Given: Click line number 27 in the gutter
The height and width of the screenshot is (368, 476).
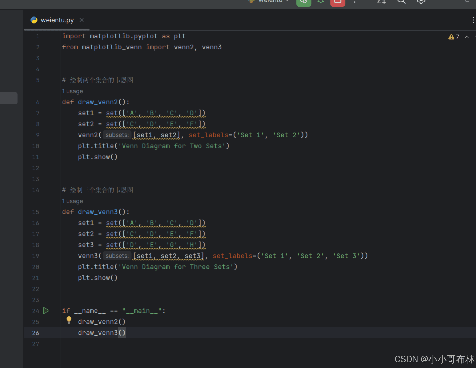Looking at the screenshot, I should tap(36, 344).
